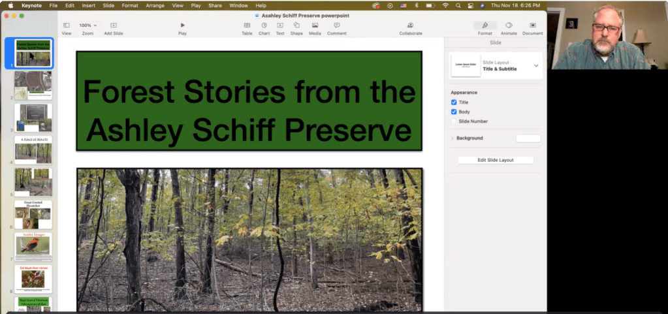Uncheck the Title appearance checkbox
The height and width of the screenshot is (314, 668).
click(454, 102)
